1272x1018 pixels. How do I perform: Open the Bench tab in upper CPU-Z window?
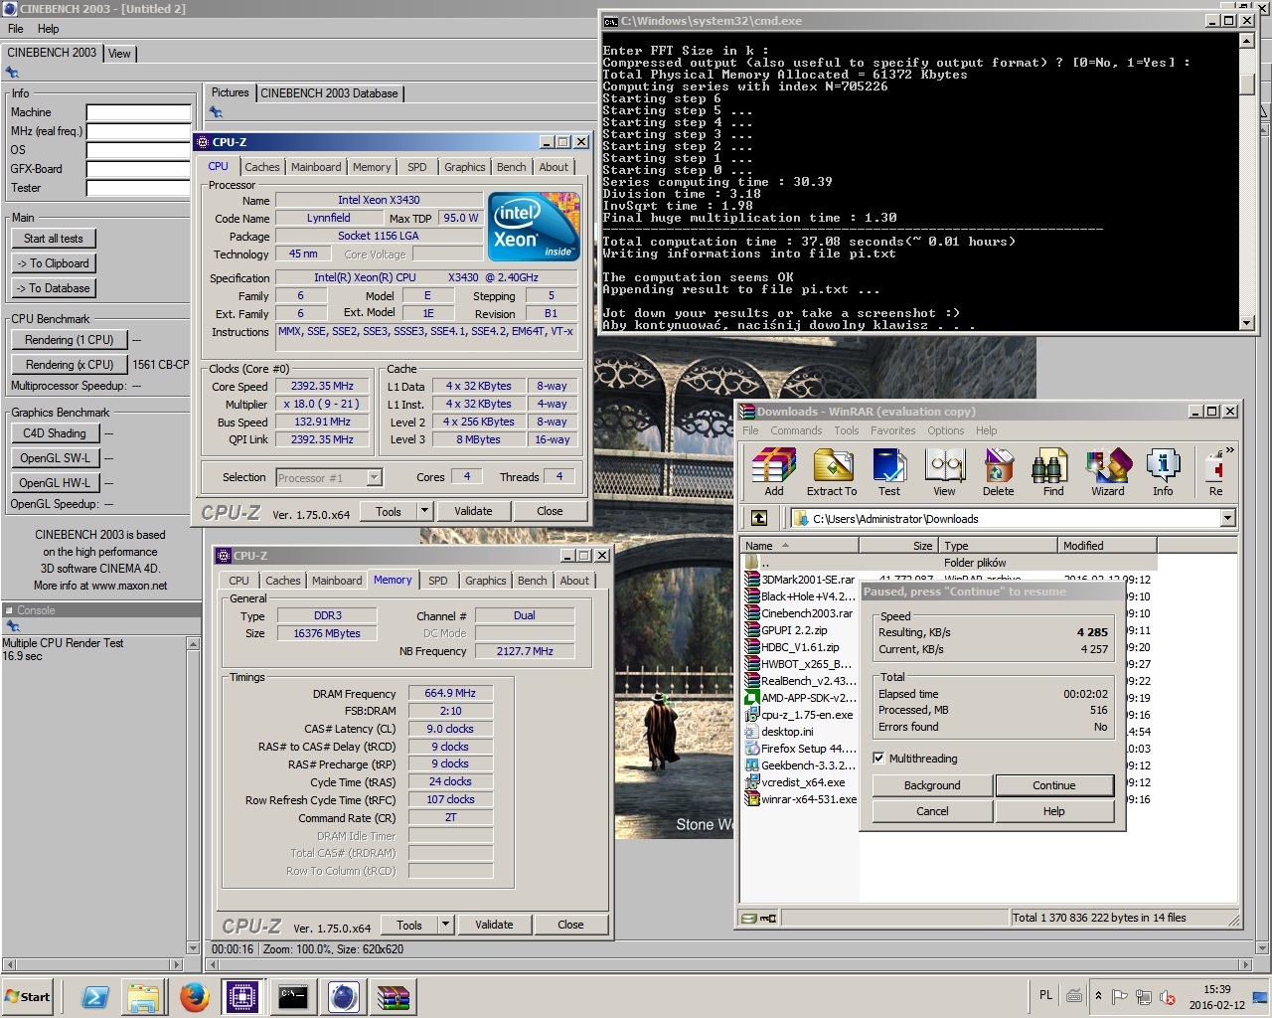pyautogui.click(x=512, y=167)
